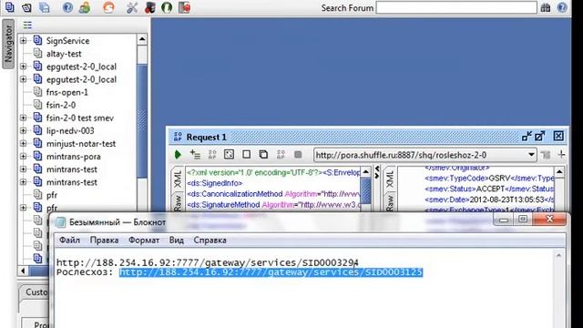Screen dimensions: 583x328
Task: Click the orange S logo toolbar icon
Action: click(108, 7)
